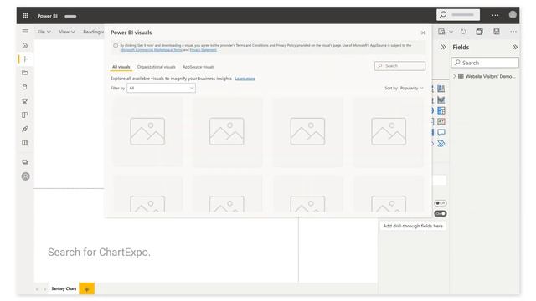Click the Create plus icon in sidebar
This screenshot has height=301, width=536.
point(25,59)
